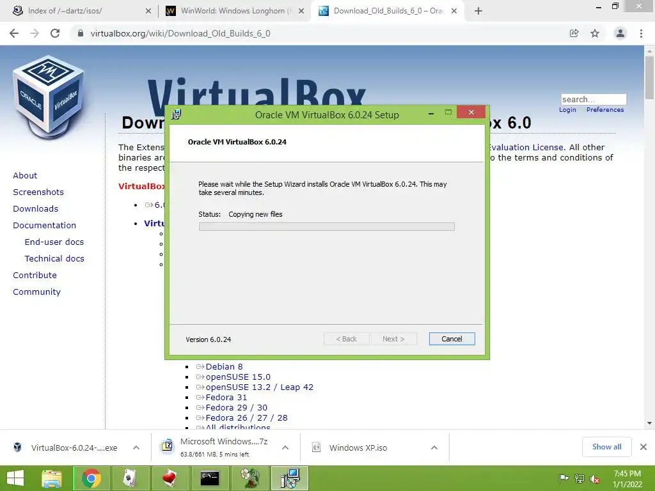Open About in sidebar
The height and width of the screenshot is (491, 655).
[x=25, y=175]
